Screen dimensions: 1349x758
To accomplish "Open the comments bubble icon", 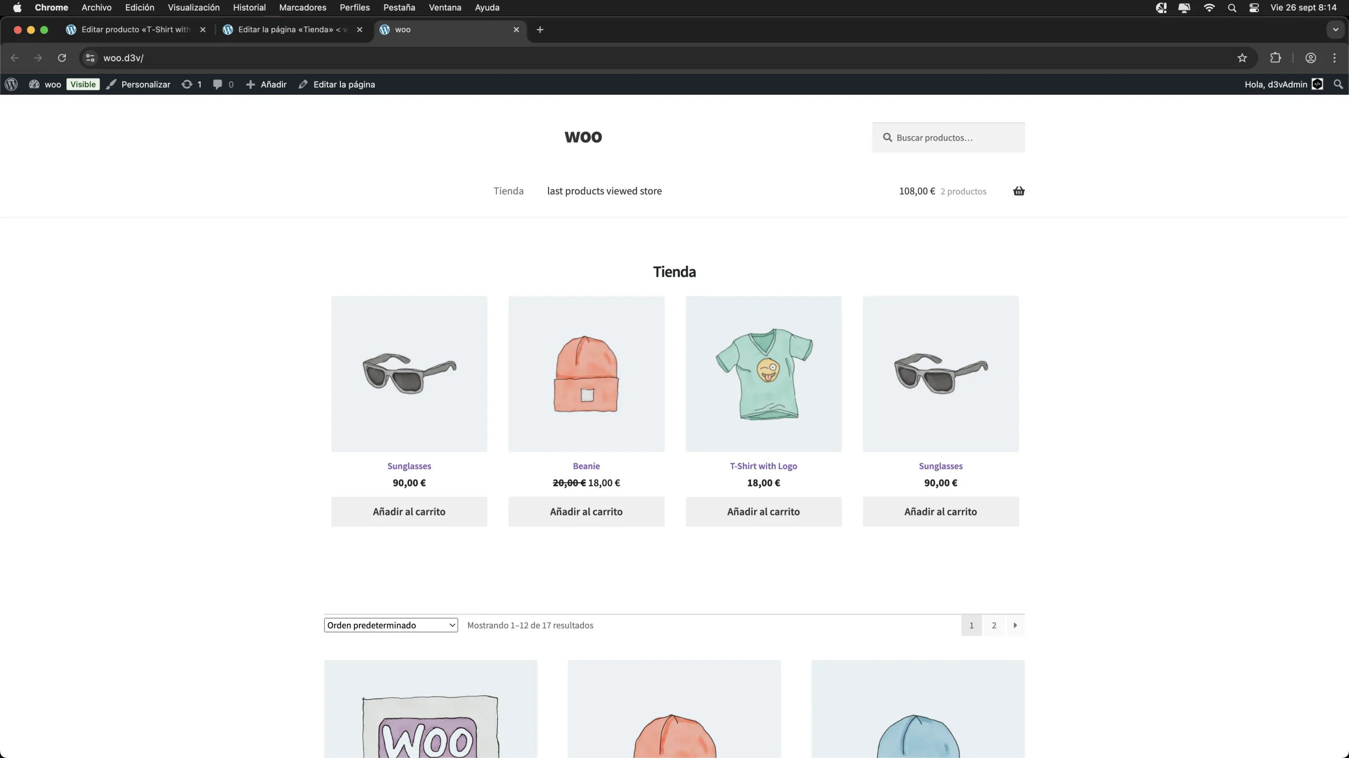I will coord(218,84).
